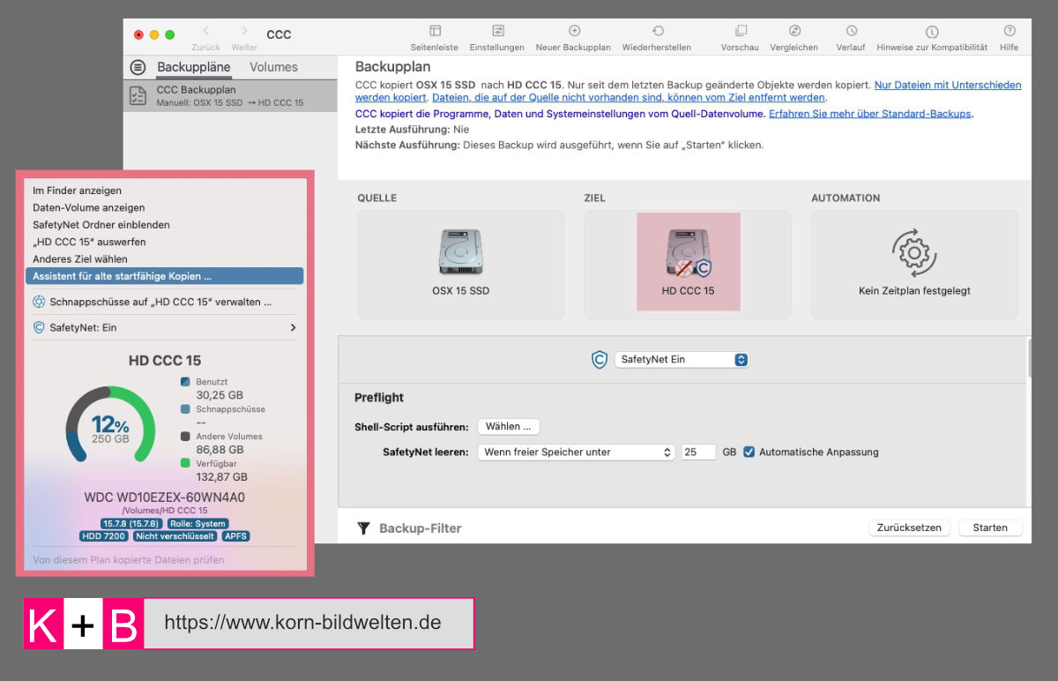Go back with the Zurück arrow
This screenshot has height=681, width=1058.
point(205,31)
